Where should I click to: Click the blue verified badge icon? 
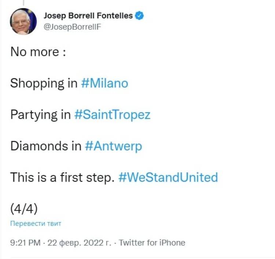pyautogui.click(x=140, y=16)
